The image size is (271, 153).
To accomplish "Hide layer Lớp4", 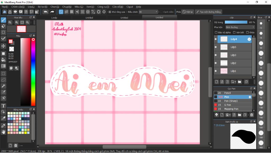I will click(215, 39).
